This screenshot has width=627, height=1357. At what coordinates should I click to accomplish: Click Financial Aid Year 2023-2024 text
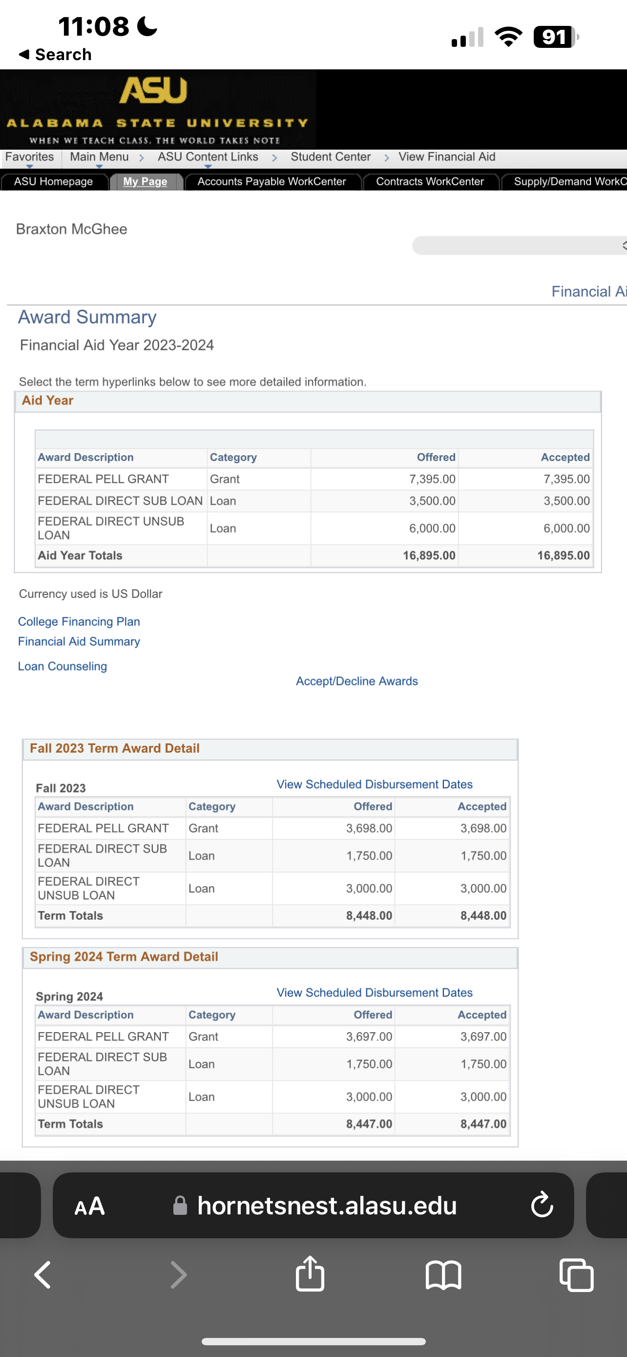point(117,345)
